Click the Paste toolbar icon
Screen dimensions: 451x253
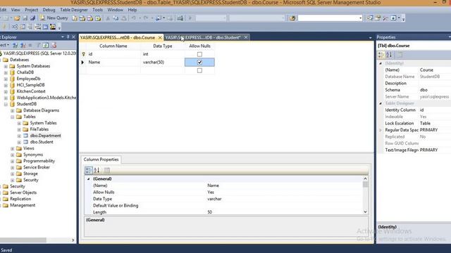pyautogui.click(x=124, y=18)
